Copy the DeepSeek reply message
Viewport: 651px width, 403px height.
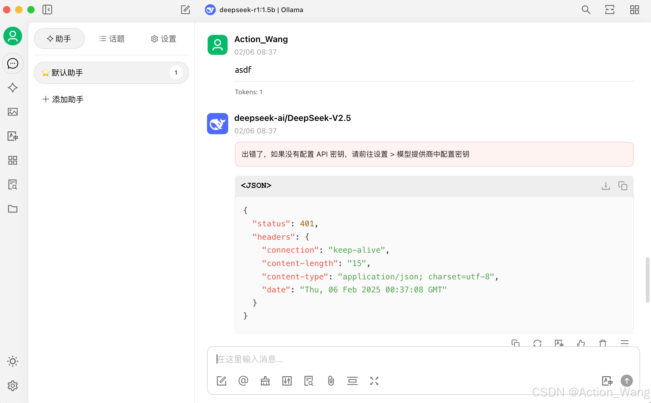(x=516, y=343)
